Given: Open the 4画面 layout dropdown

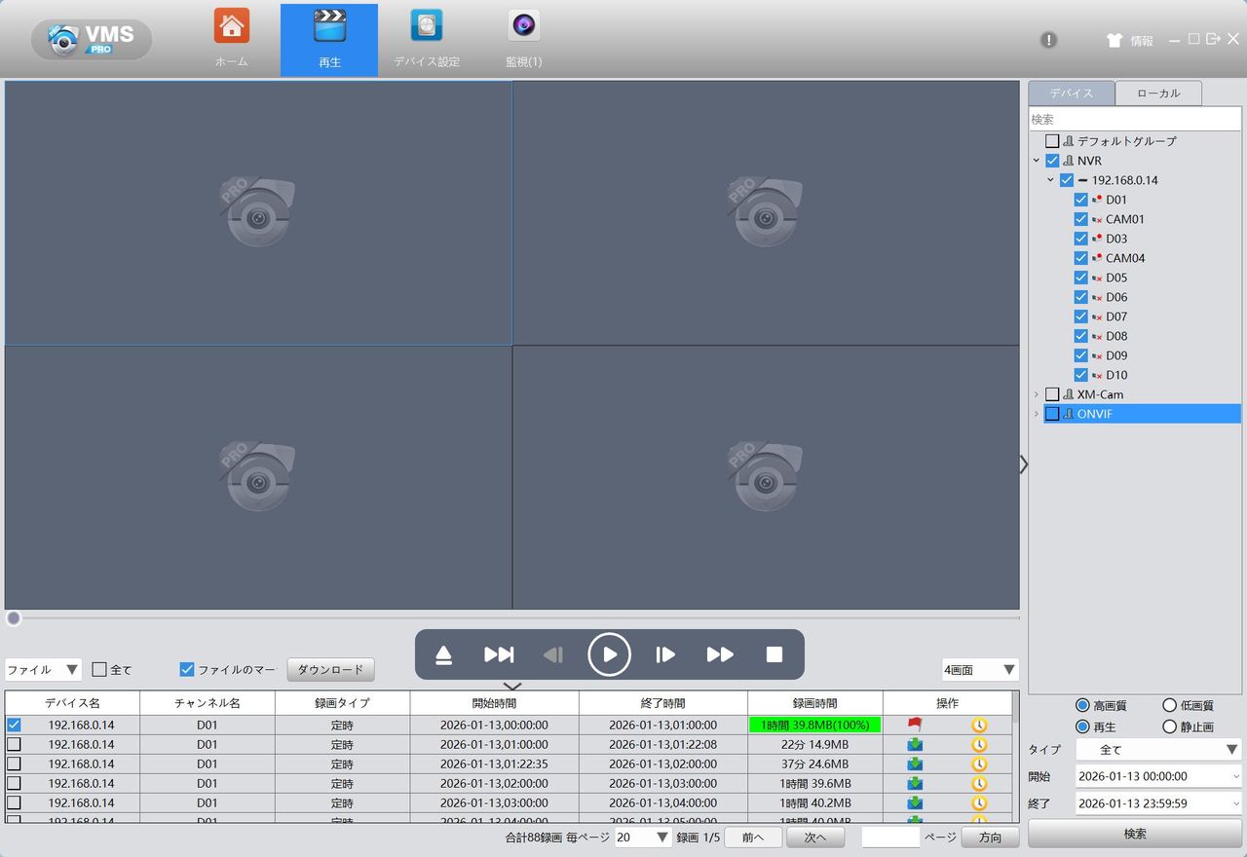Looking at the screenshot, I should coord(980,670).
